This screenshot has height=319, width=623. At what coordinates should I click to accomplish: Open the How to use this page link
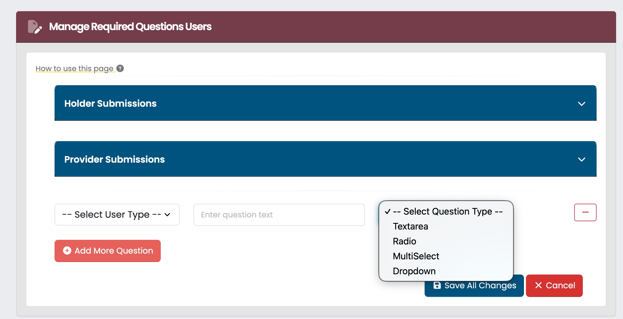pyautogui.click(x=74, y=69)
